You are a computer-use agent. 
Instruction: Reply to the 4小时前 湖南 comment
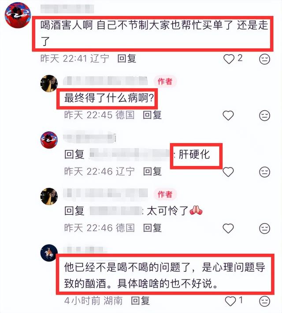[x=140, y=301]
